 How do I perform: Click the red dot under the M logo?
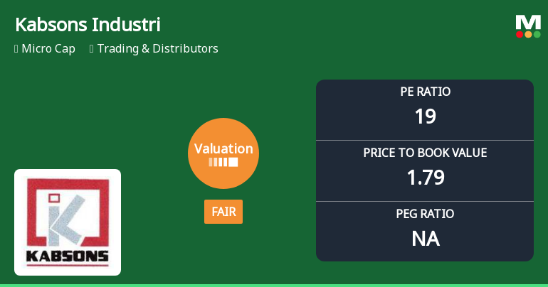coord(520,34)
